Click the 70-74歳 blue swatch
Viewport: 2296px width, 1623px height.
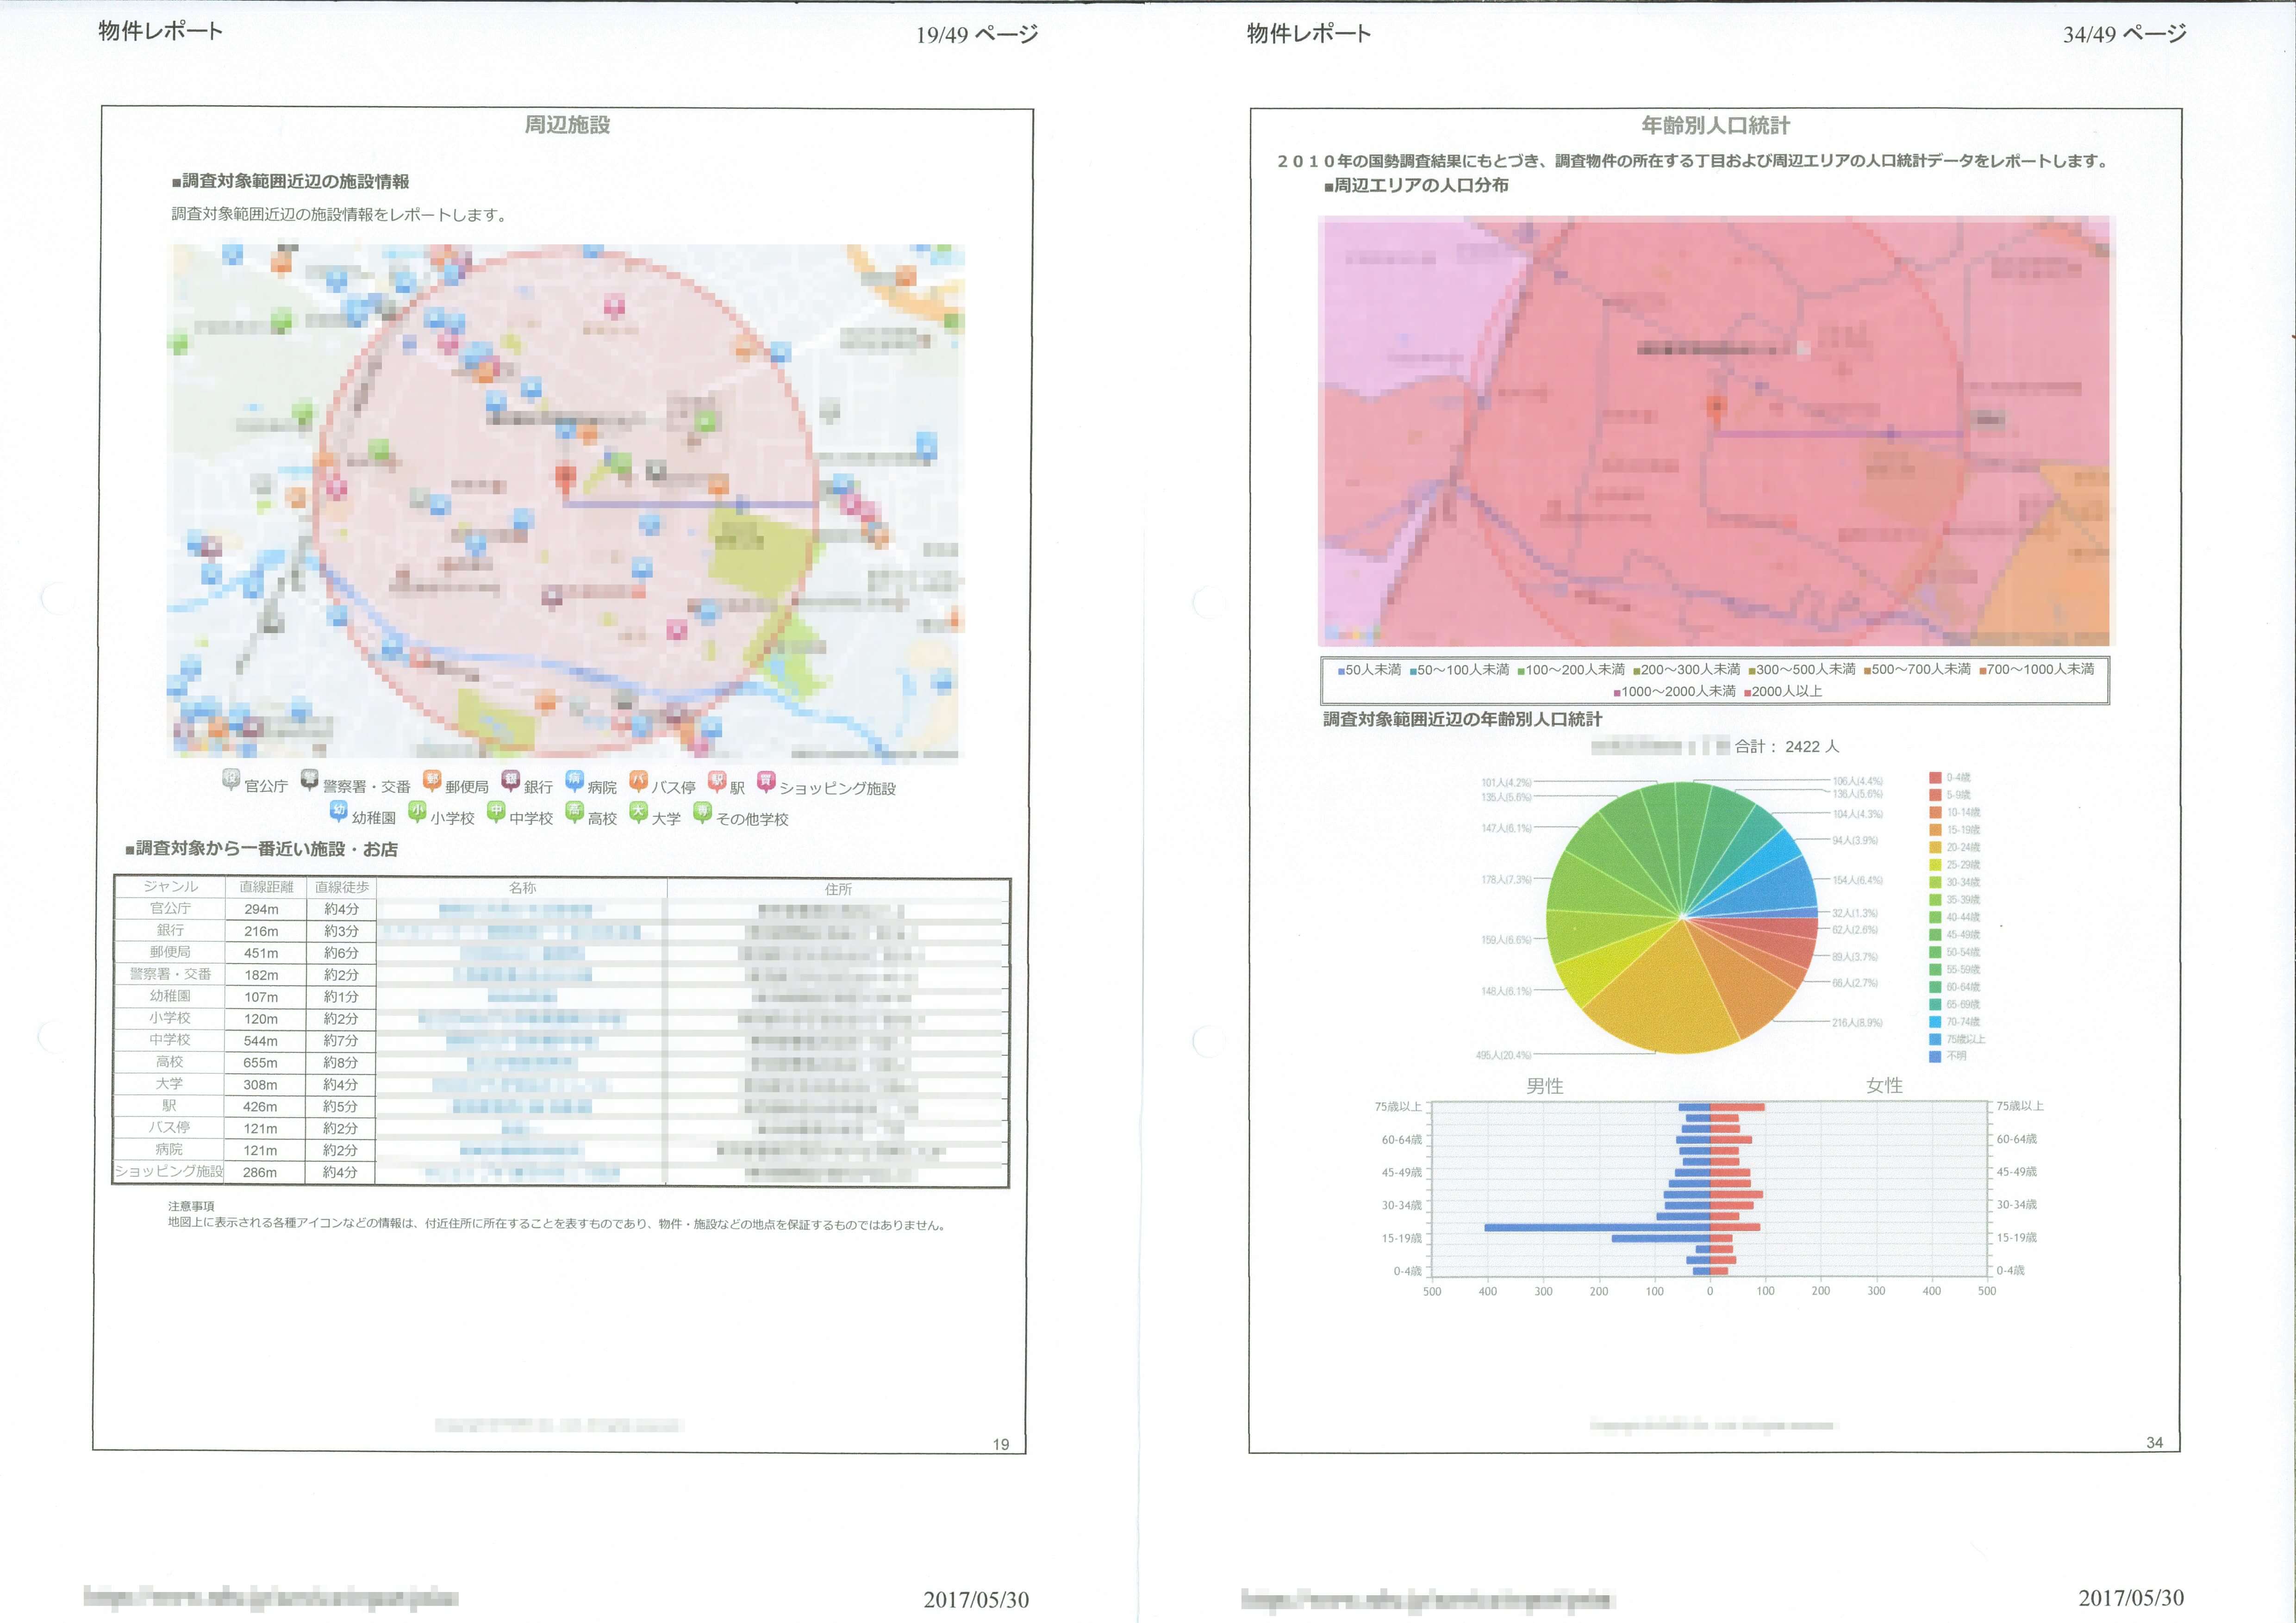coord(1935,1022)
